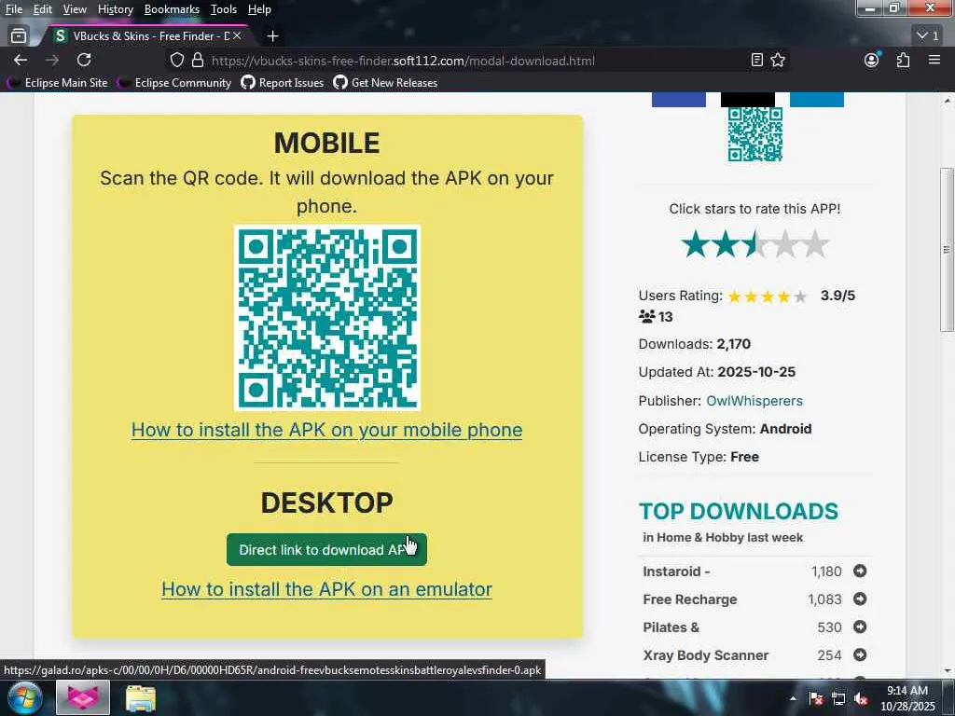Bookmark this page with the star icon
Screen dimensions: 955x716
pyautogui.click(x=778, y=60)
